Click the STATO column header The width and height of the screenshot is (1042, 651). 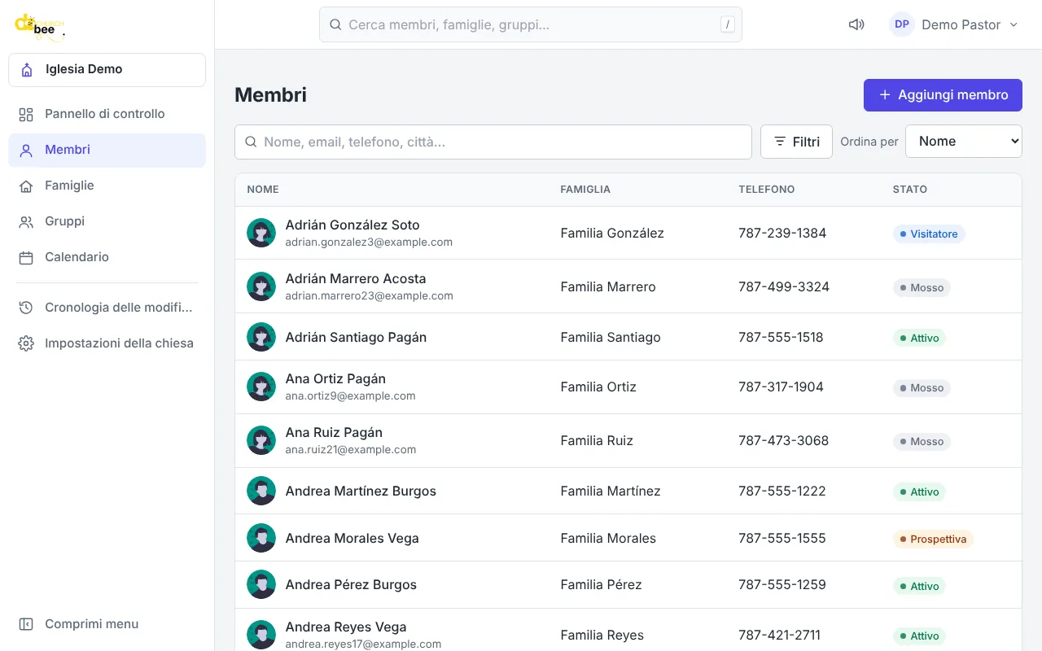point(910,189)
